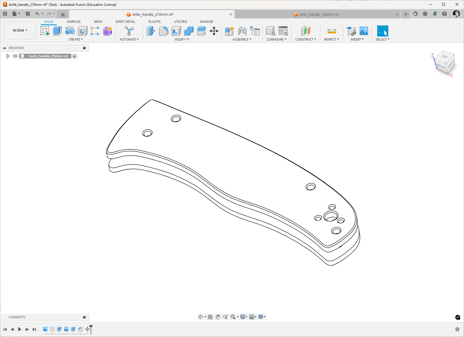This screenshot has width=464, height=337.
Task: Switch to the knife_handle_180mm v5 document tab
Action: pos(318,14)
